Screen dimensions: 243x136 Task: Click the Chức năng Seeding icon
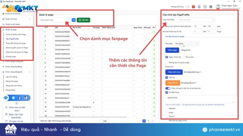coord(4,67)
